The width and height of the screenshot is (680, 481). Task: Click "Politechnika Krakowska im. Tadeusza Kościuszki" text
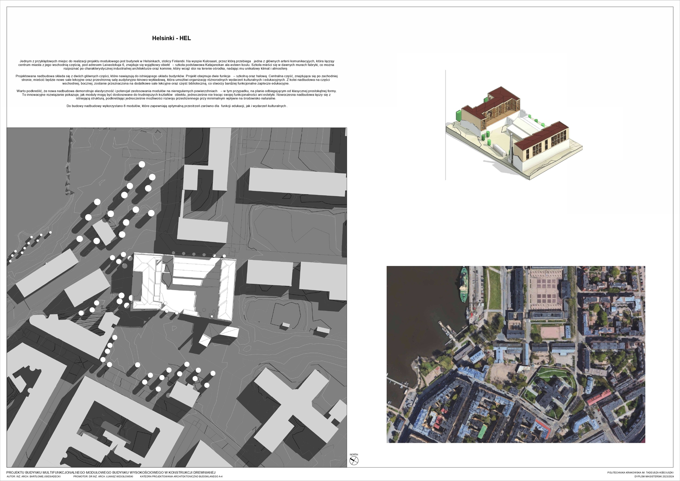pos(640,472)
